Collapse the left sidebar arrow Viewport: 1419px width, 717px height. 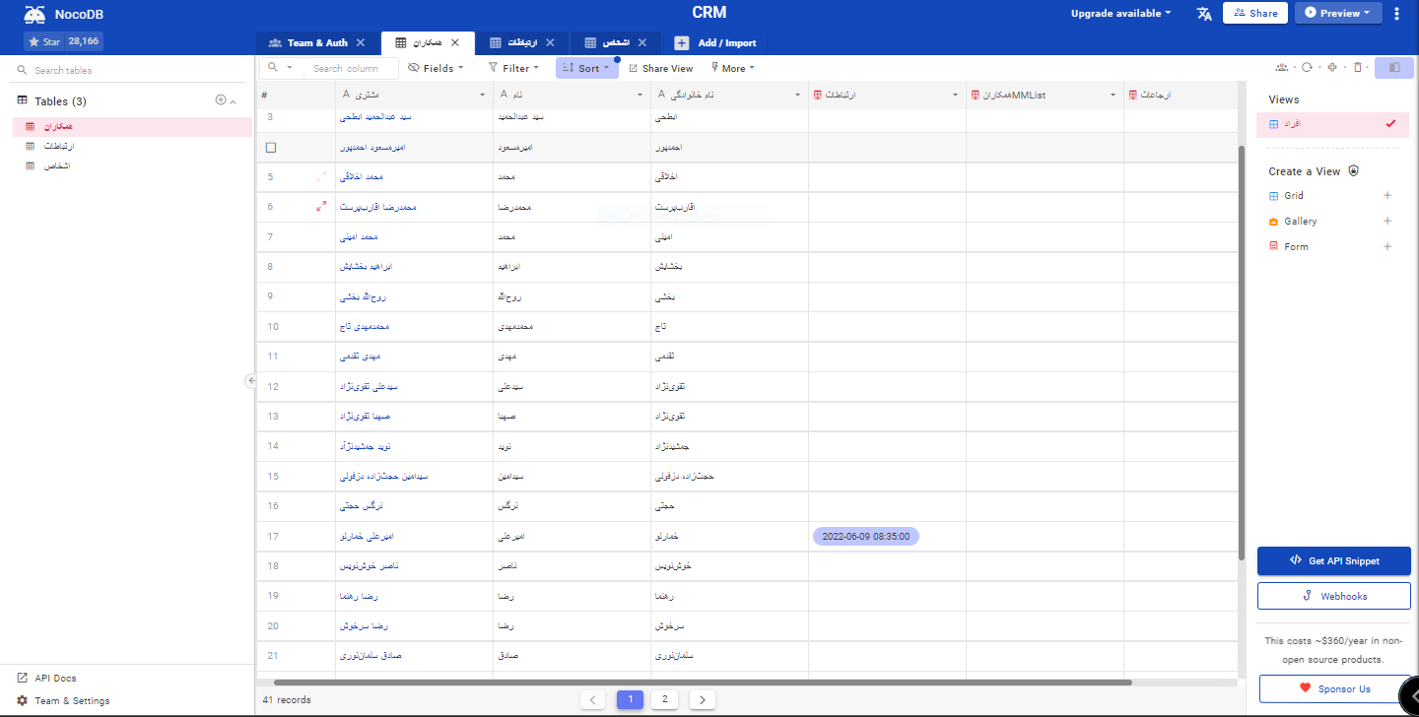point(251,381)
